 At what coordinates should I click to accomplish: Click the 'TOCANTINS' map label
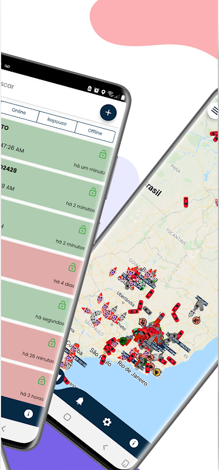tap(176, 237)
